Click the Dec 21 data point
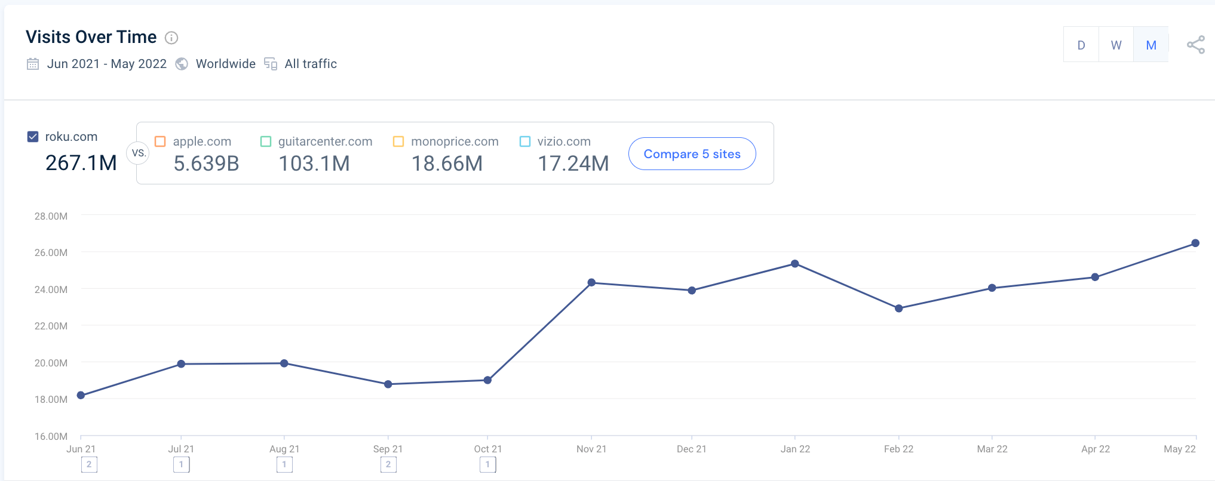This screenshot has height=481, width=1215. coord(692,291)
